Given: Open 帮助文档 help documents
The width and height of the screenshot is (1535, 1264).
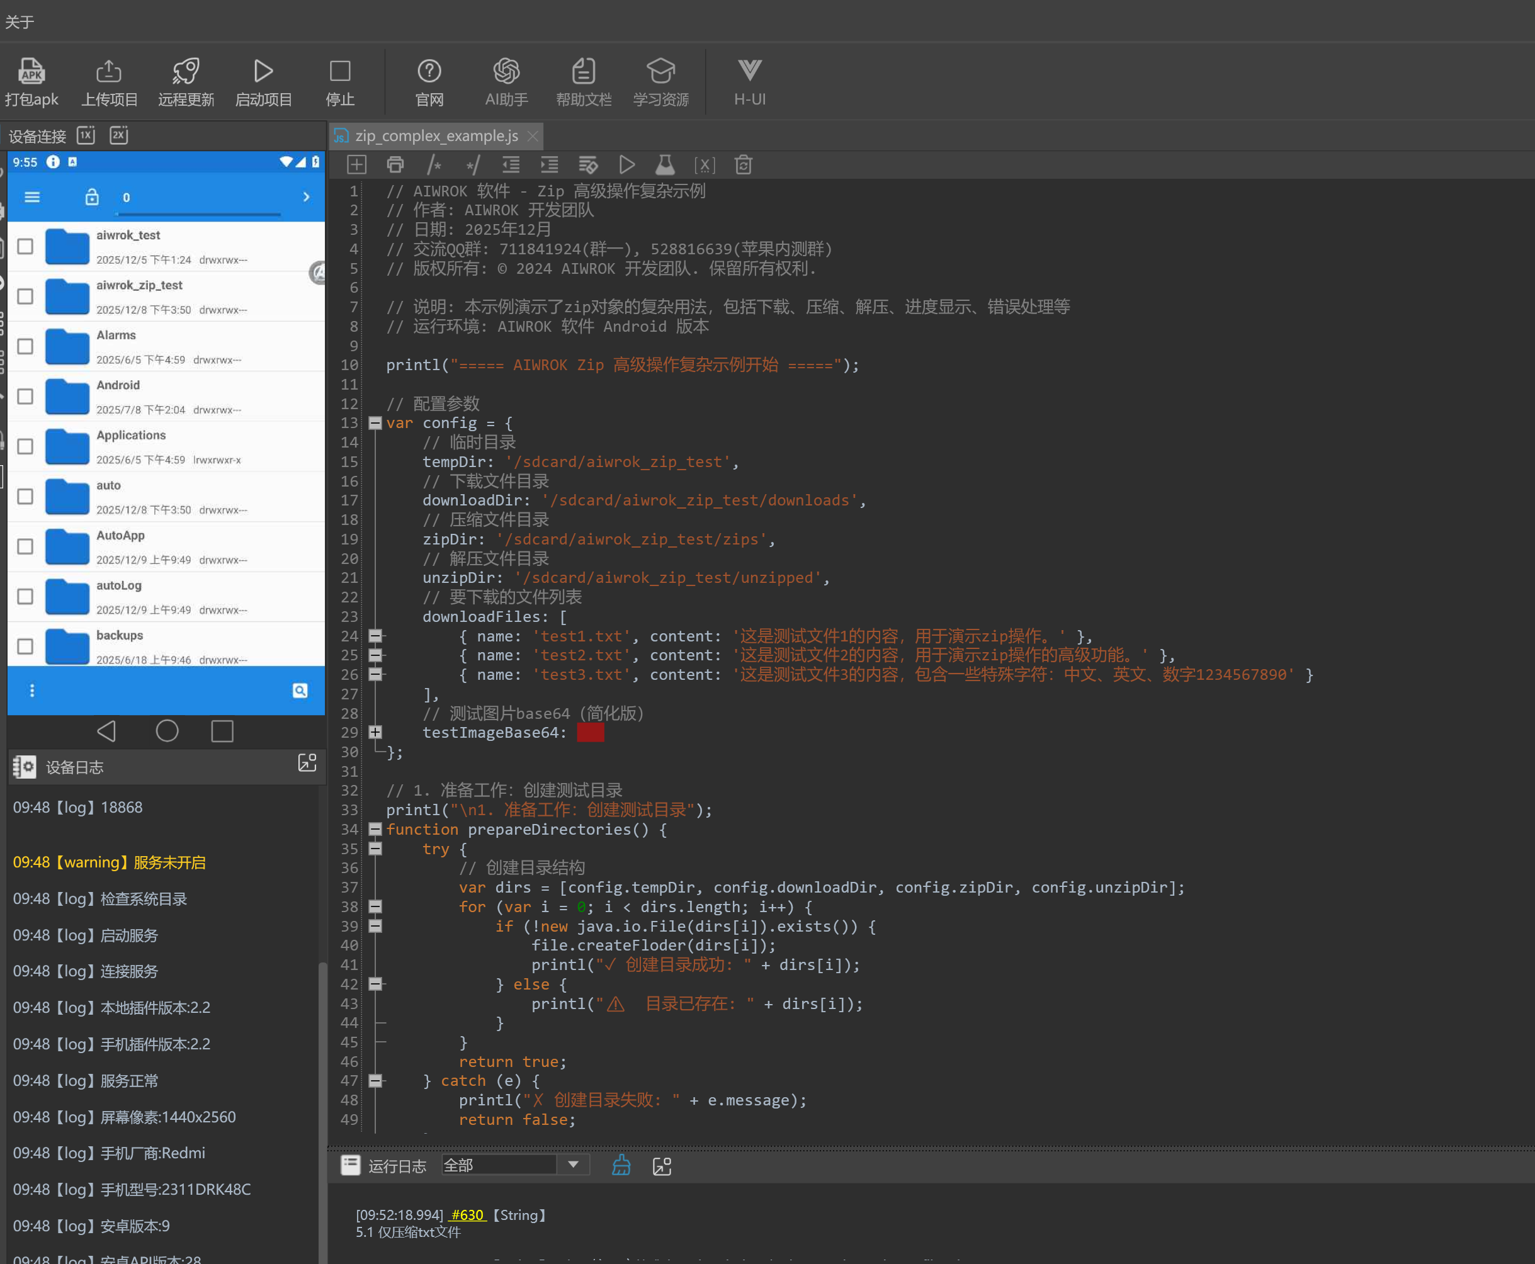Looking at the screenshot, I should point(583,71).
